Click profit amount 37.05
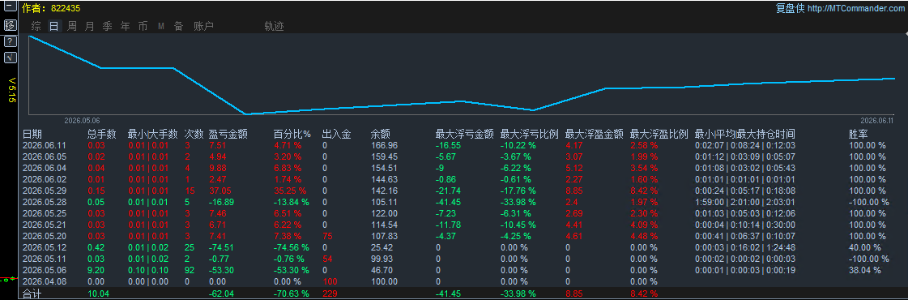Viewport: 908px width, 300px height. click(220, 191)
